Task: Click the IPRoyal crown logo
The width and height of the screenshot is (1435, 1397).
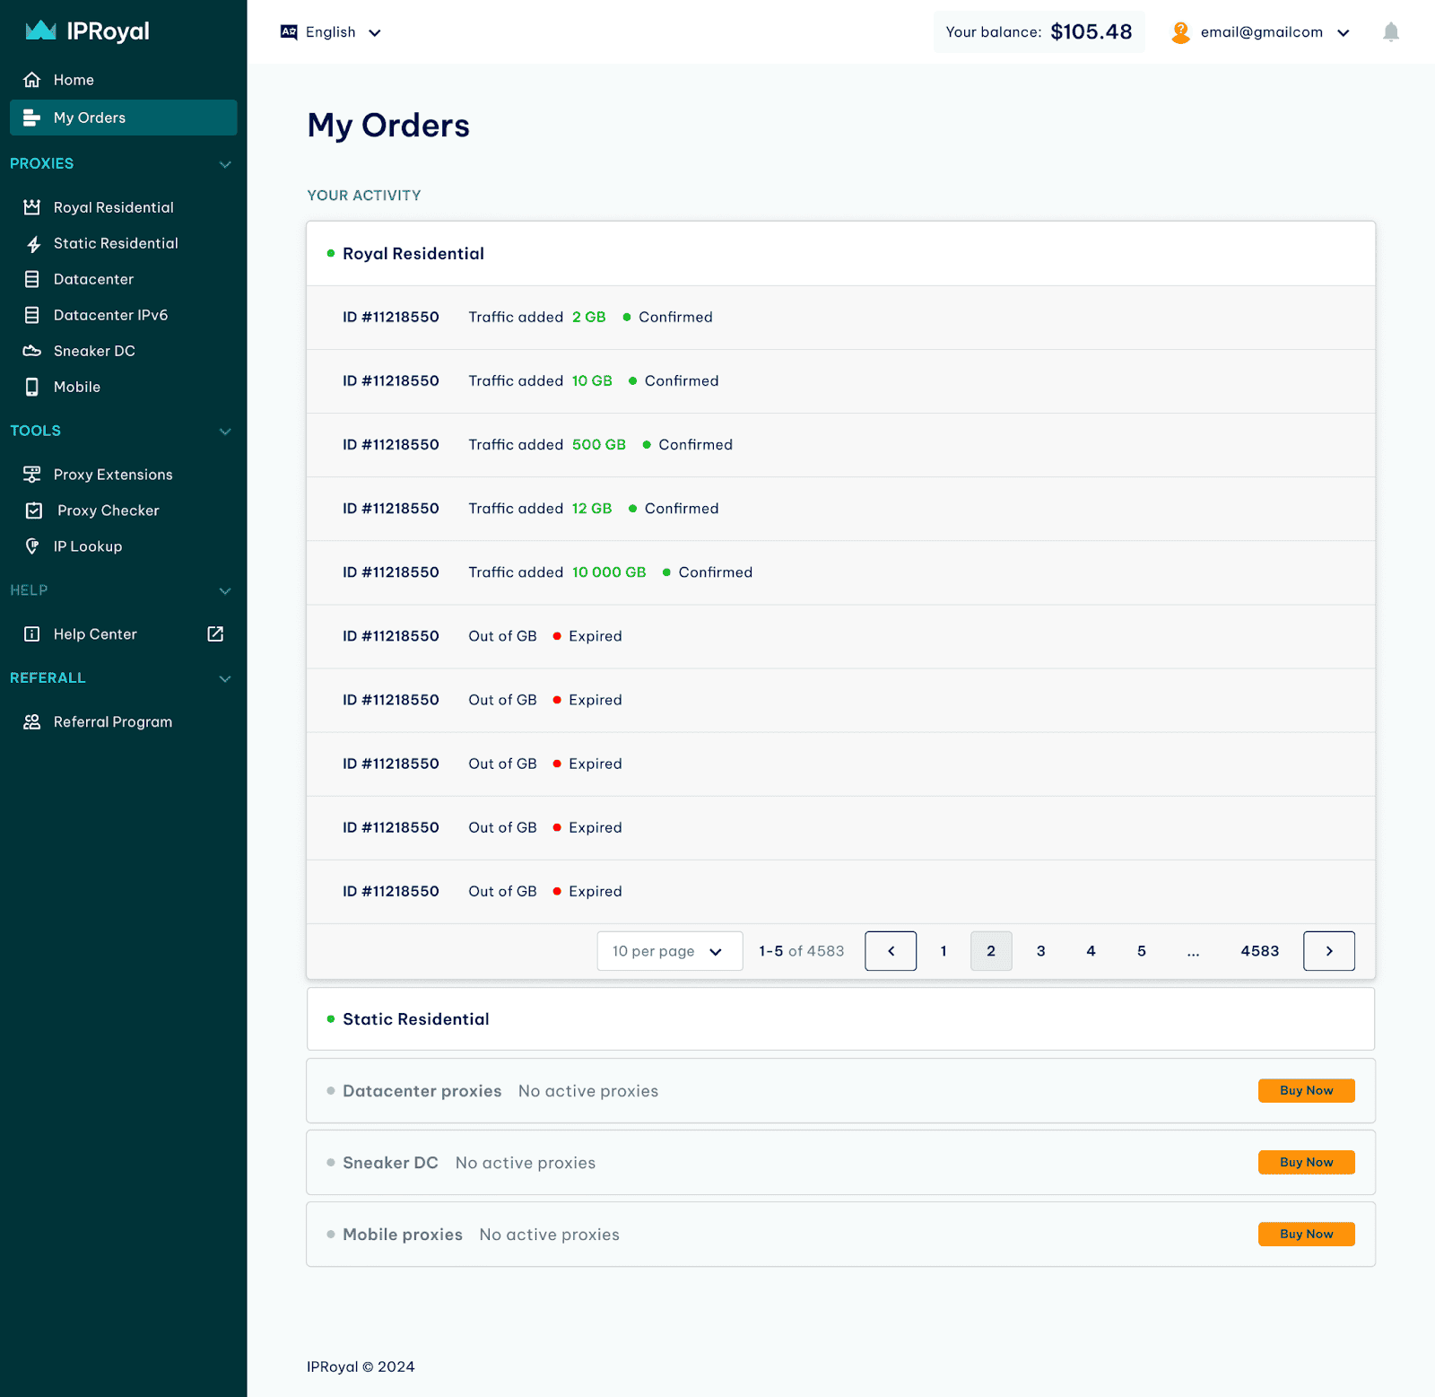Action: pos(41,31)
